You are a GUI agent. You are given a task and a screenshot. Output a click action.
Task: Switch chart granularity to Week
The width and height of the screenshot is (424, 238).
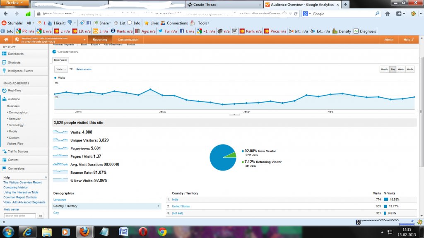coord(401,69)
